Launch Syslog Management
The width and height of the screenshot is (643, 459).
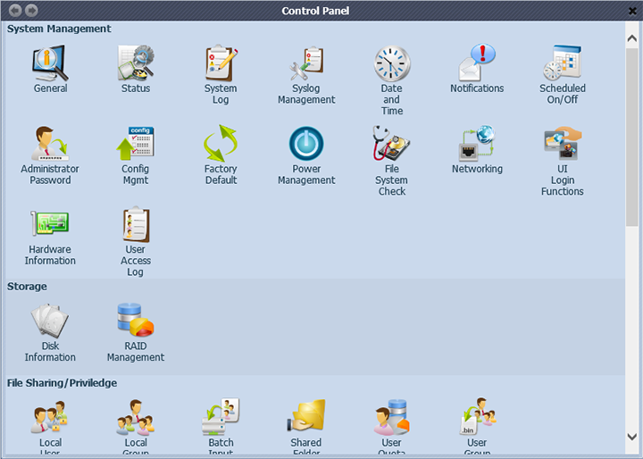(306, 63)
